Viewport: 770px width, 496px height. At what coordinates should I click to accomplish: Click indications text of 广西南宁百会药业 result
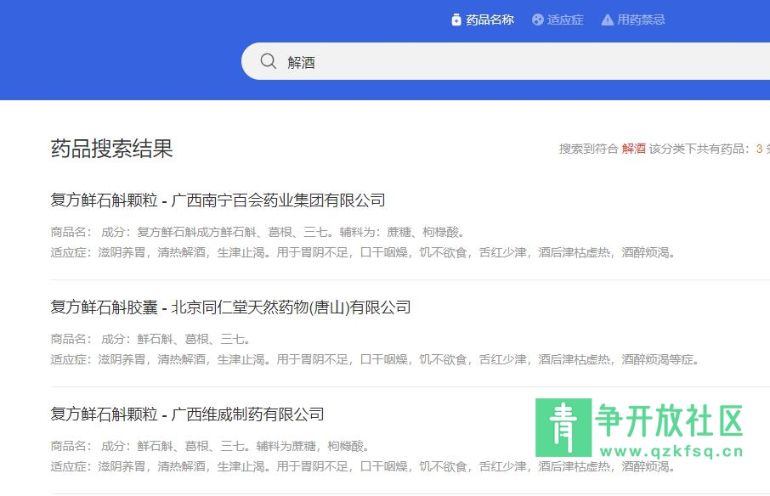point(363,252)
